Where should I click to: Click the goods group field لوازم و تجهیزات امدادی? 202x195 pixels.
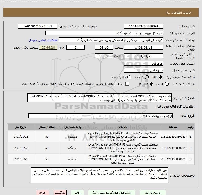[100, 116]
